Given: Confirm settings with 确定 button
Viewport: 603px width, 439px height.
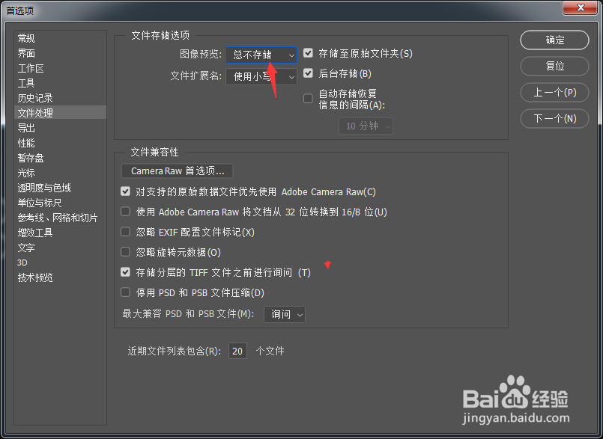Looking at the screenshot, I should (554, 40).
